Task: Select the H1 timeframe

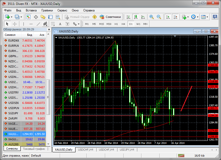Action: point(116,24)
